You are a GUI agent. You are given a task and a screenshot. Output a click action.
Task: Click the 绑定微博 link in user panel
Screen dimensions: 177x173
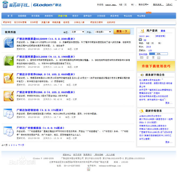pos(160,36)
